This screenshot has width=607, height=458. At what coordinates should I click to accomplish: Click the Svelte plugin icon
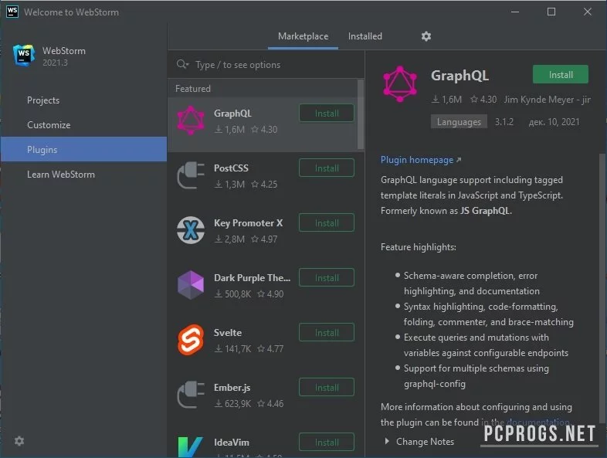coord(191,340)
